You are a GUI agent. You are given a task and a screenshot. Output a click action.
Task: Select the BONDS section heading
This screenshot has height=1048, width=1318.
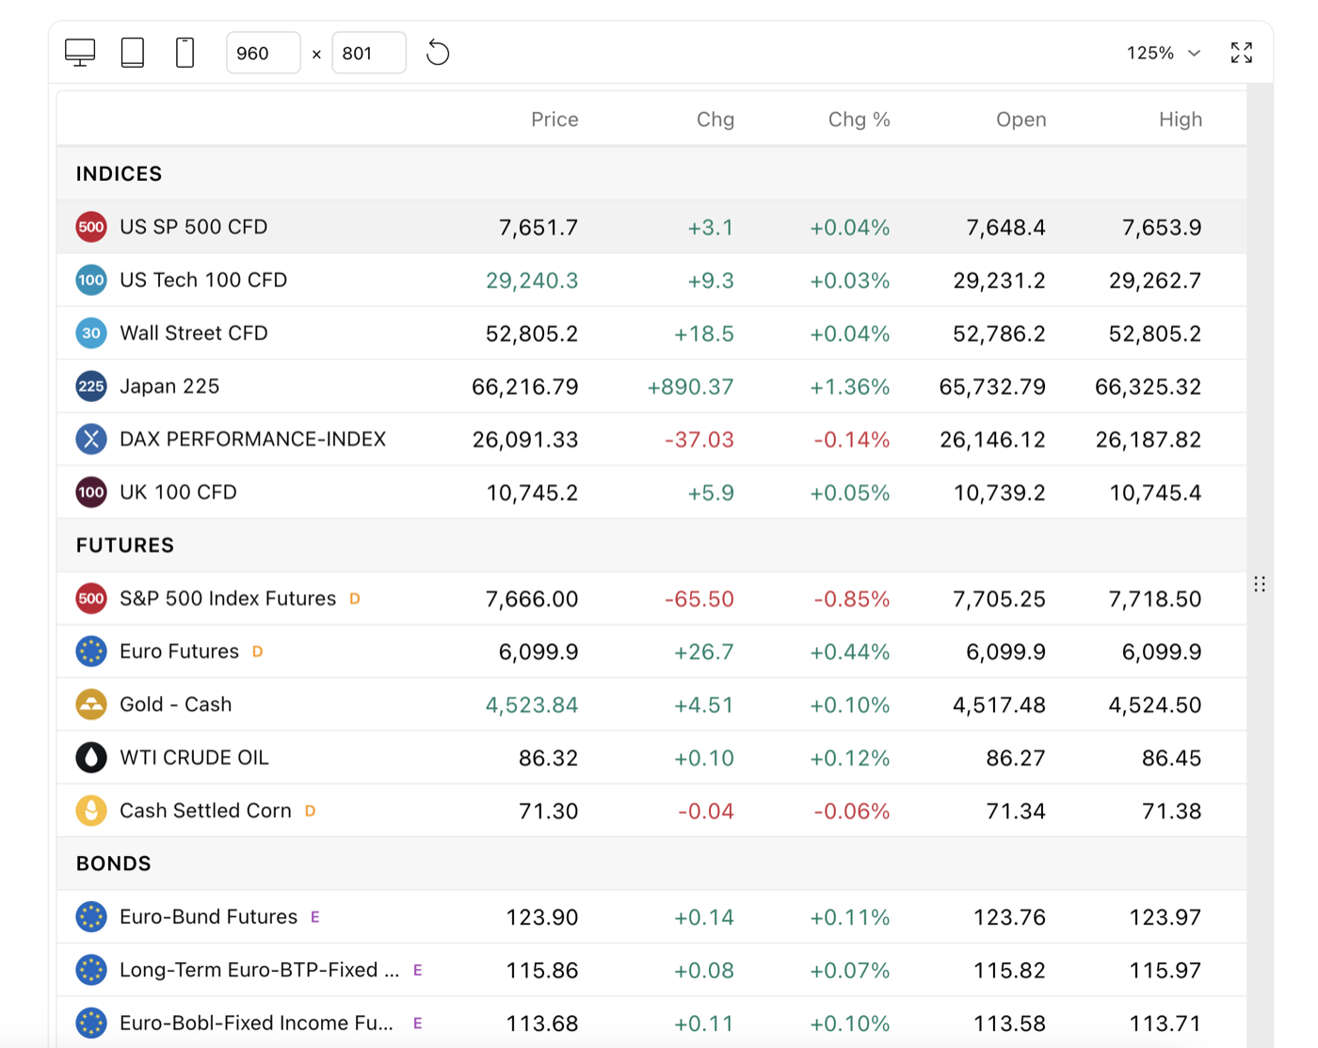pos(114,863)
